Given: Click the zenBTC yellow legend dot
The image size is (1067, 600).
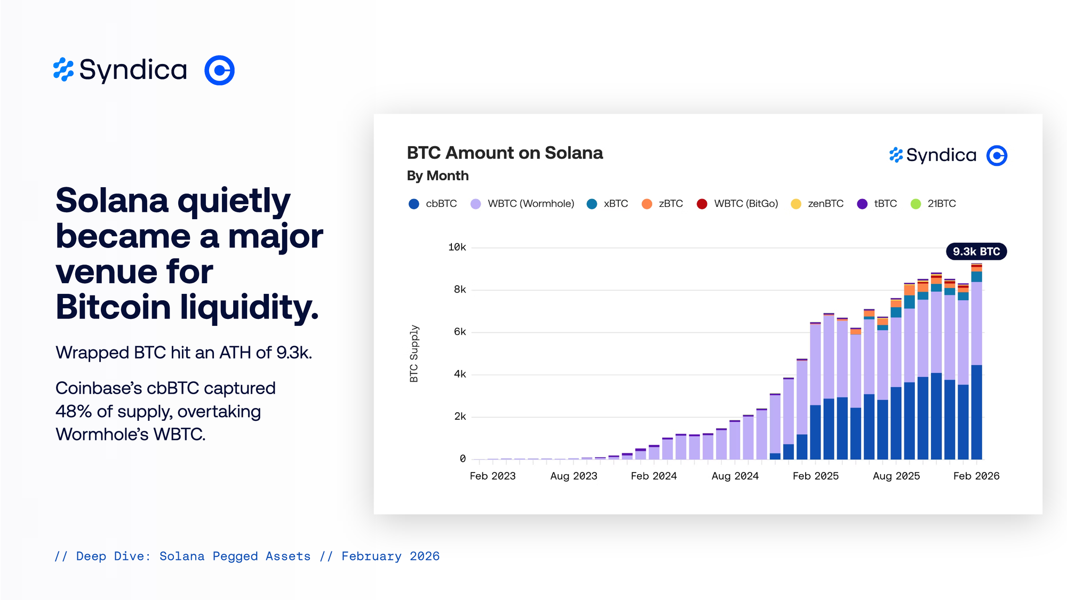Looking at the screenshot, I should 796,204.
